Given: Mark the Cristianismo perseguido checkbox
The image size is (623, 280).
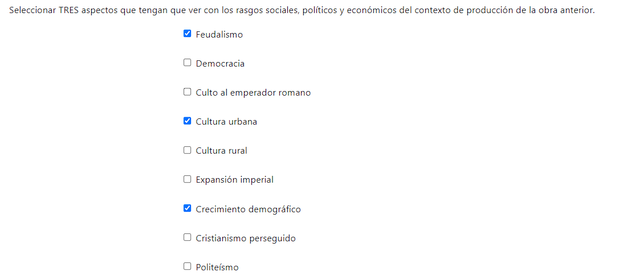Looking at the screenshot, I should click(187, 237).
